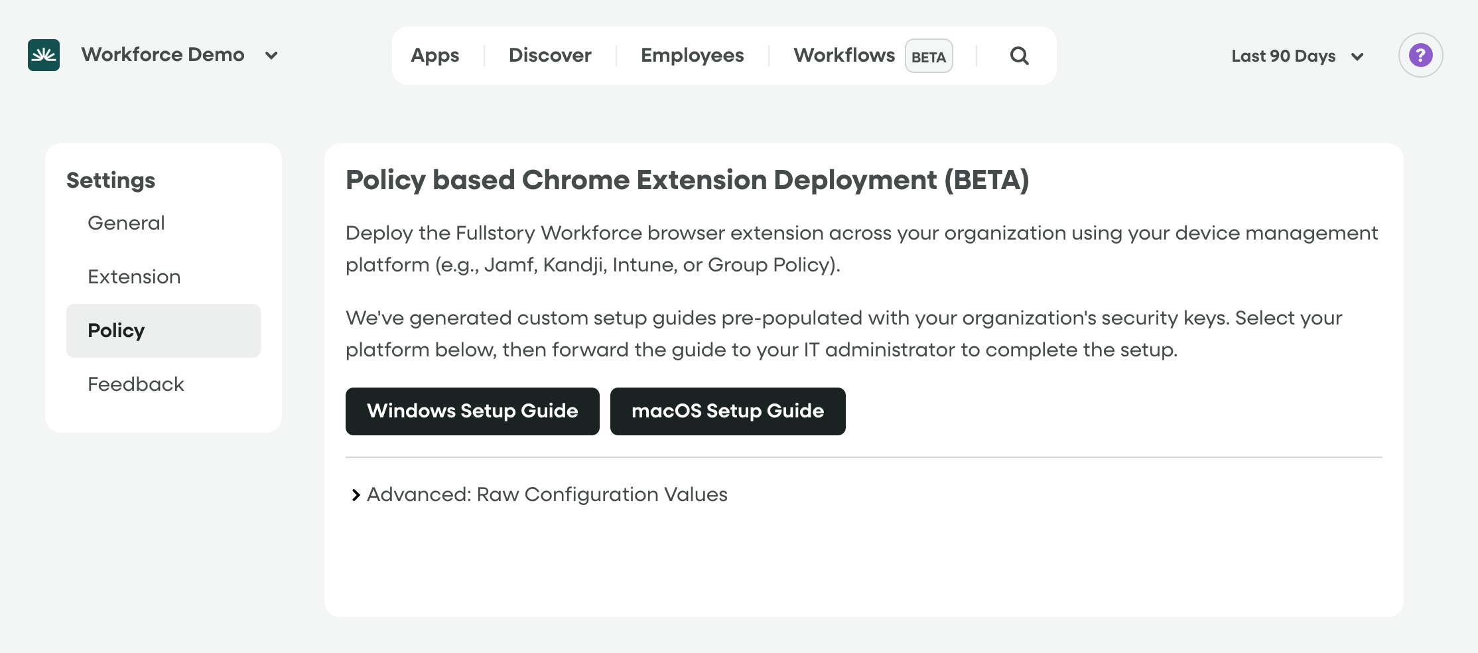Click the Workforce Demo organization icon
This screenshot has width=1478, height=653.
tap(43, 54)
